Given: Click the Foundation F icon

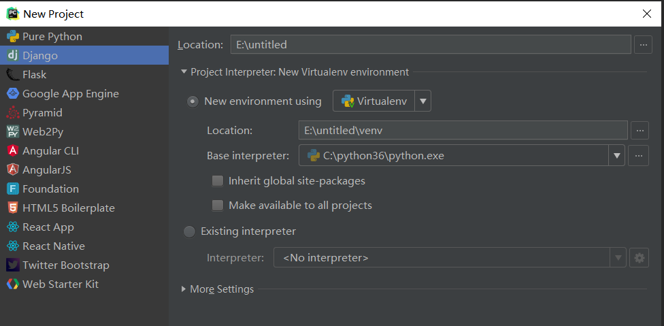Looking at the screenshot, I should 13,189.
